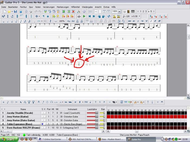Open the Extras menu
The height and width of the screenshot is (142, 190).
(x=106, y=7)
